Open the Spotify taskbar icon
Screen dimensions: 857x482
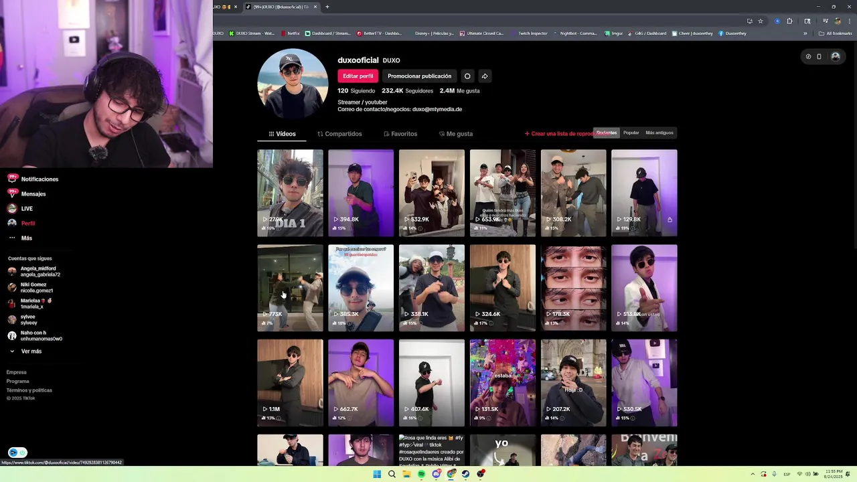point(421,474)
